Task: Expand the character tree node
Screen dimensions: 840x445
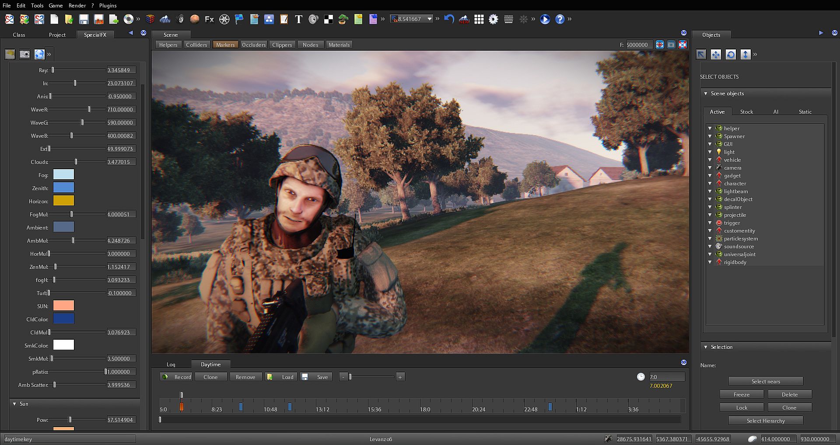Action: [x=710, y=184]
